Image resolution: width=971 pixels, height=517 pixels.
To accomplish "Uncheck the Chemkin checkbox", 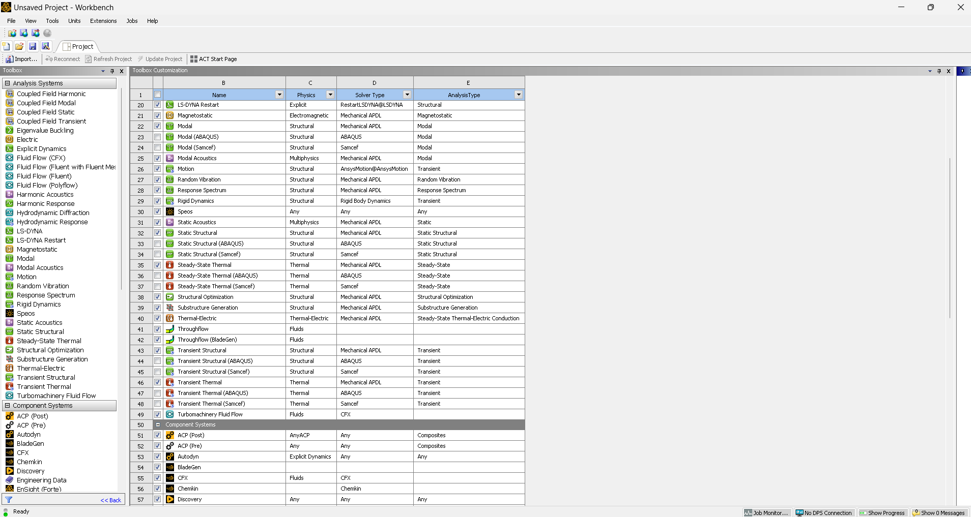I will point(158,489).
